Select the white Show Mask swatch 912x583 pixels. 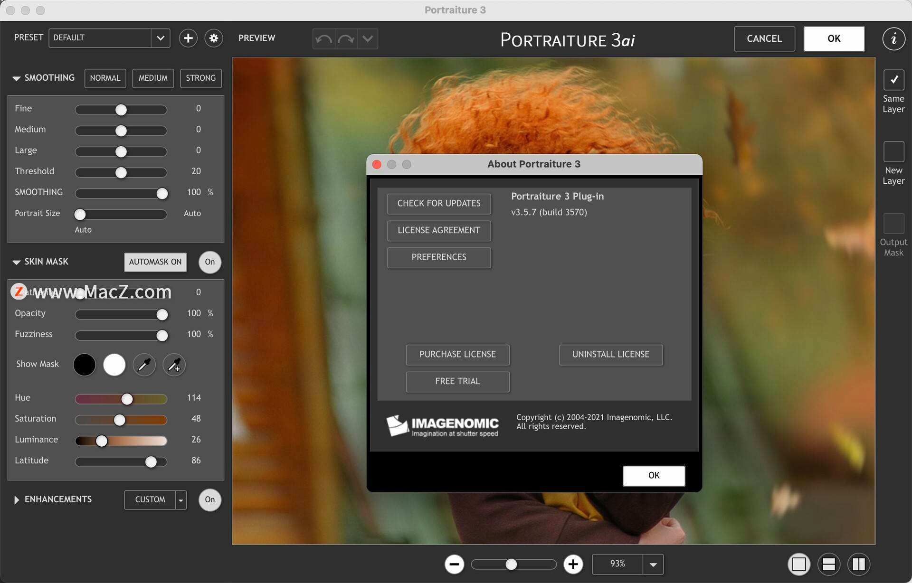pos(114,365)
